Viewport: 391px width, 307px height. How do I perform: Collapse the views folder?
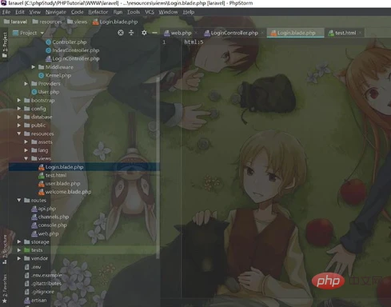tap(26, 158)
